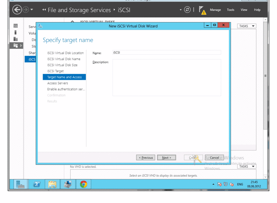Open the Manage menu
Viewport: 277px width, 203px height.
point(215,10)
